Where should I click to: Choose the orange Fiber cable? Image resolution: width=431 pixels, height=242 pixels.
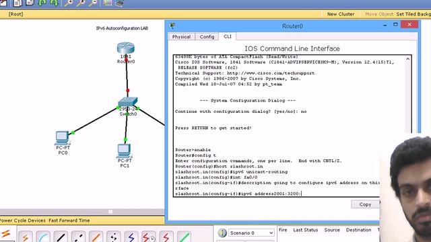96,237
